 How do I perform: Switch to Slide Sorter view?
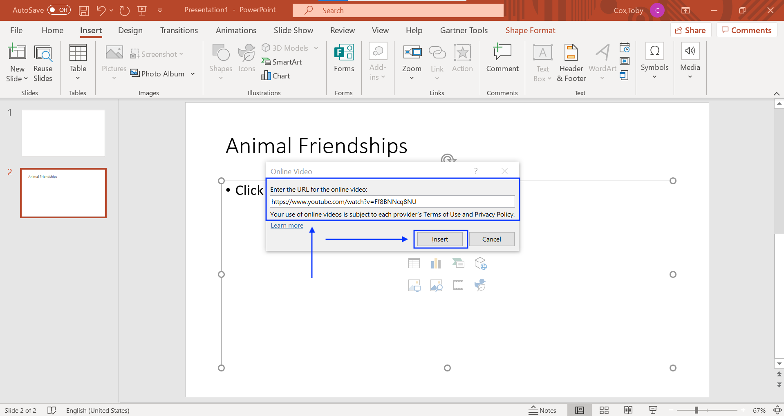[x=604, y=410]
